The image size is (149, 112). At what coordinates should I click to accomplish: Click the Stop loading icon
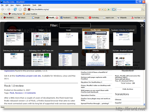coord(20,9)
